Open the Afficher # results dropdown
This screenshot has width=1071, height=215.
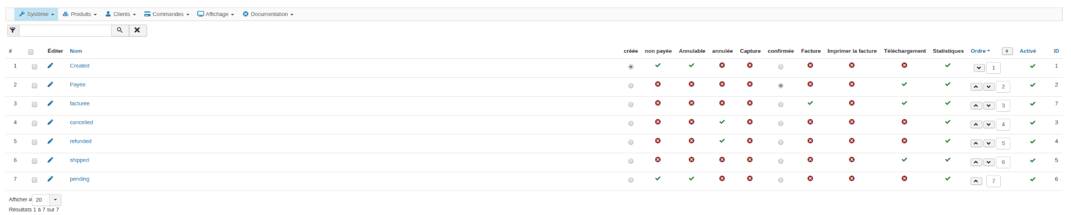click(x=47, y=200)
